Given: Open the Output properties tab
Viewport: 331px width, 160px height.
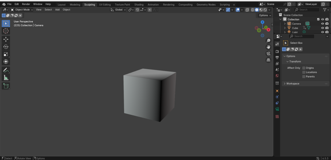Looking at the screenshot, I should click(277, 58).
